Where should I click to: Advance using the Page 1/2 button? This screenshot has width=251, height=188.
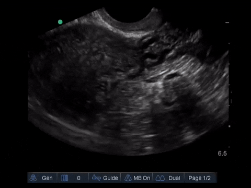[199, 178]
